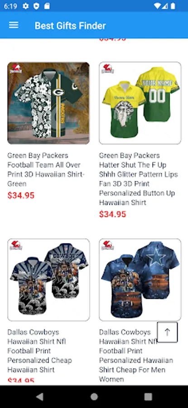Open the hamburger navigation menu
The width and height of the screenshot is (188, 408).
pyautogui.click(x=14, y=25)
